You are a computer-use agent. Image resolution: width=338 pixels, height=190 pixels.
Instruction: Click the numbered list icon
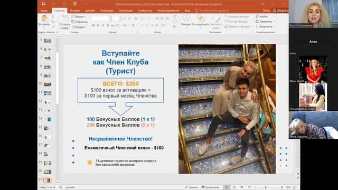pos(149,19)
